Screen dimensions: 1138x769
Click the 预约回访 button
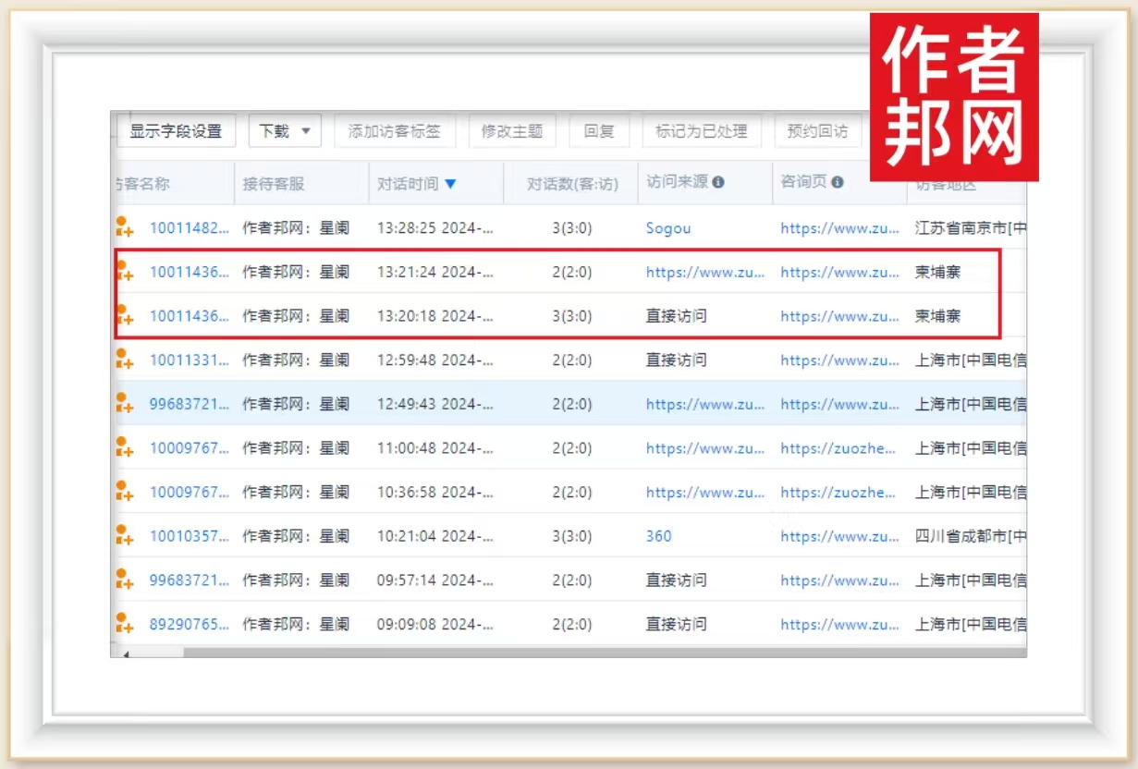pos(816,131)
